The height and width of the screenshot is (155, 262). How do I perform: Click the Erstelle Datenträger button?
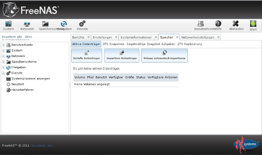click(87, 56)
